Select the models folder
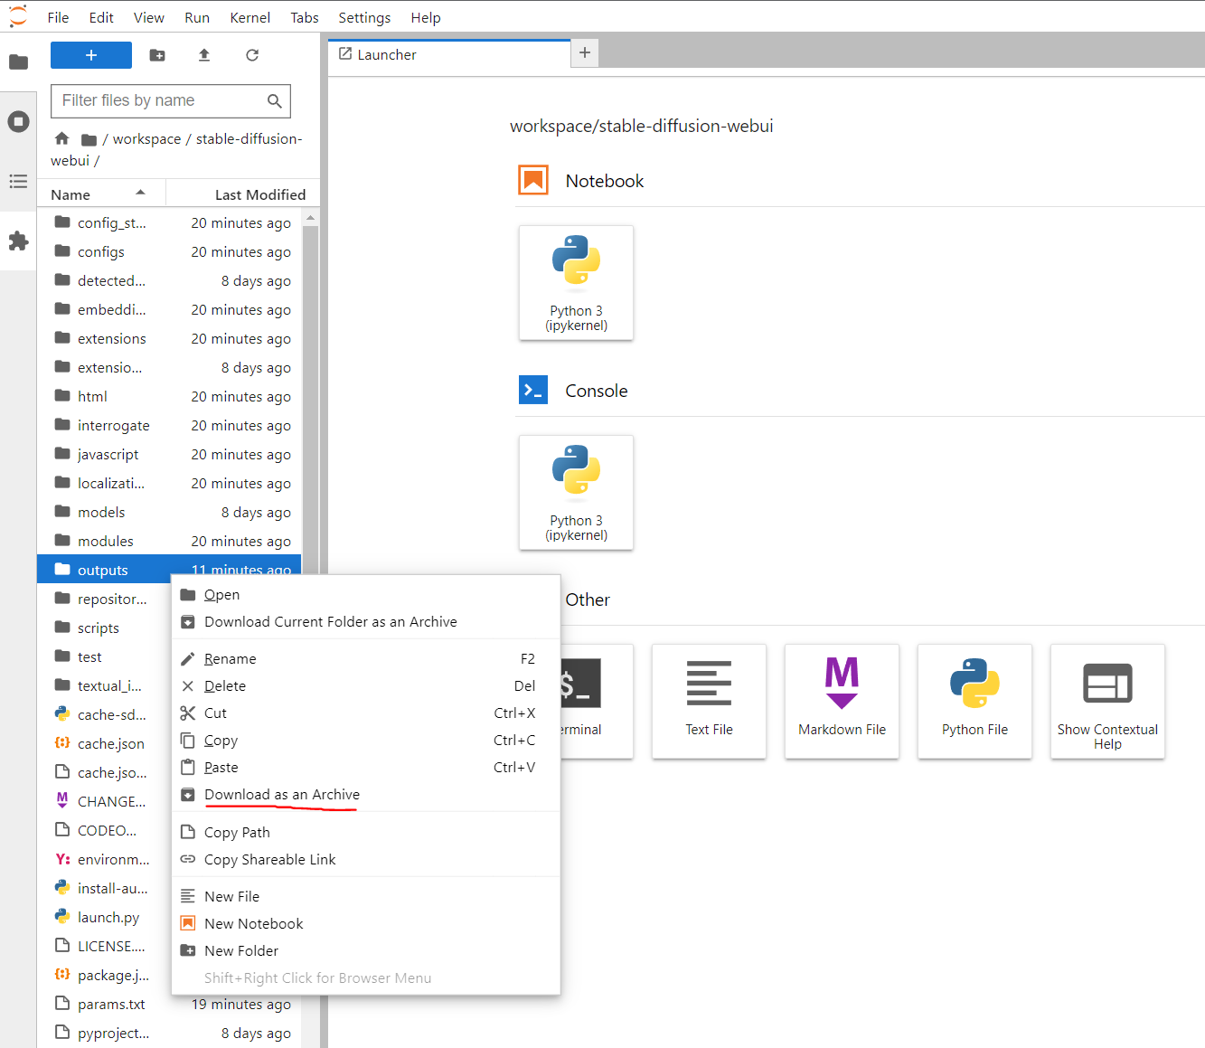Image resolution: width=1205 pixels, height=1048 pixels. pyautogui.click(x=169, y=513)
